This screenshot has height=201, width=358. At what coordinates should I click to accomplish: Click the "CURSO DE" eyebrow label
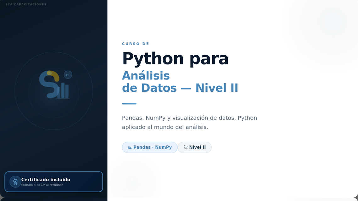pos(136,44)
